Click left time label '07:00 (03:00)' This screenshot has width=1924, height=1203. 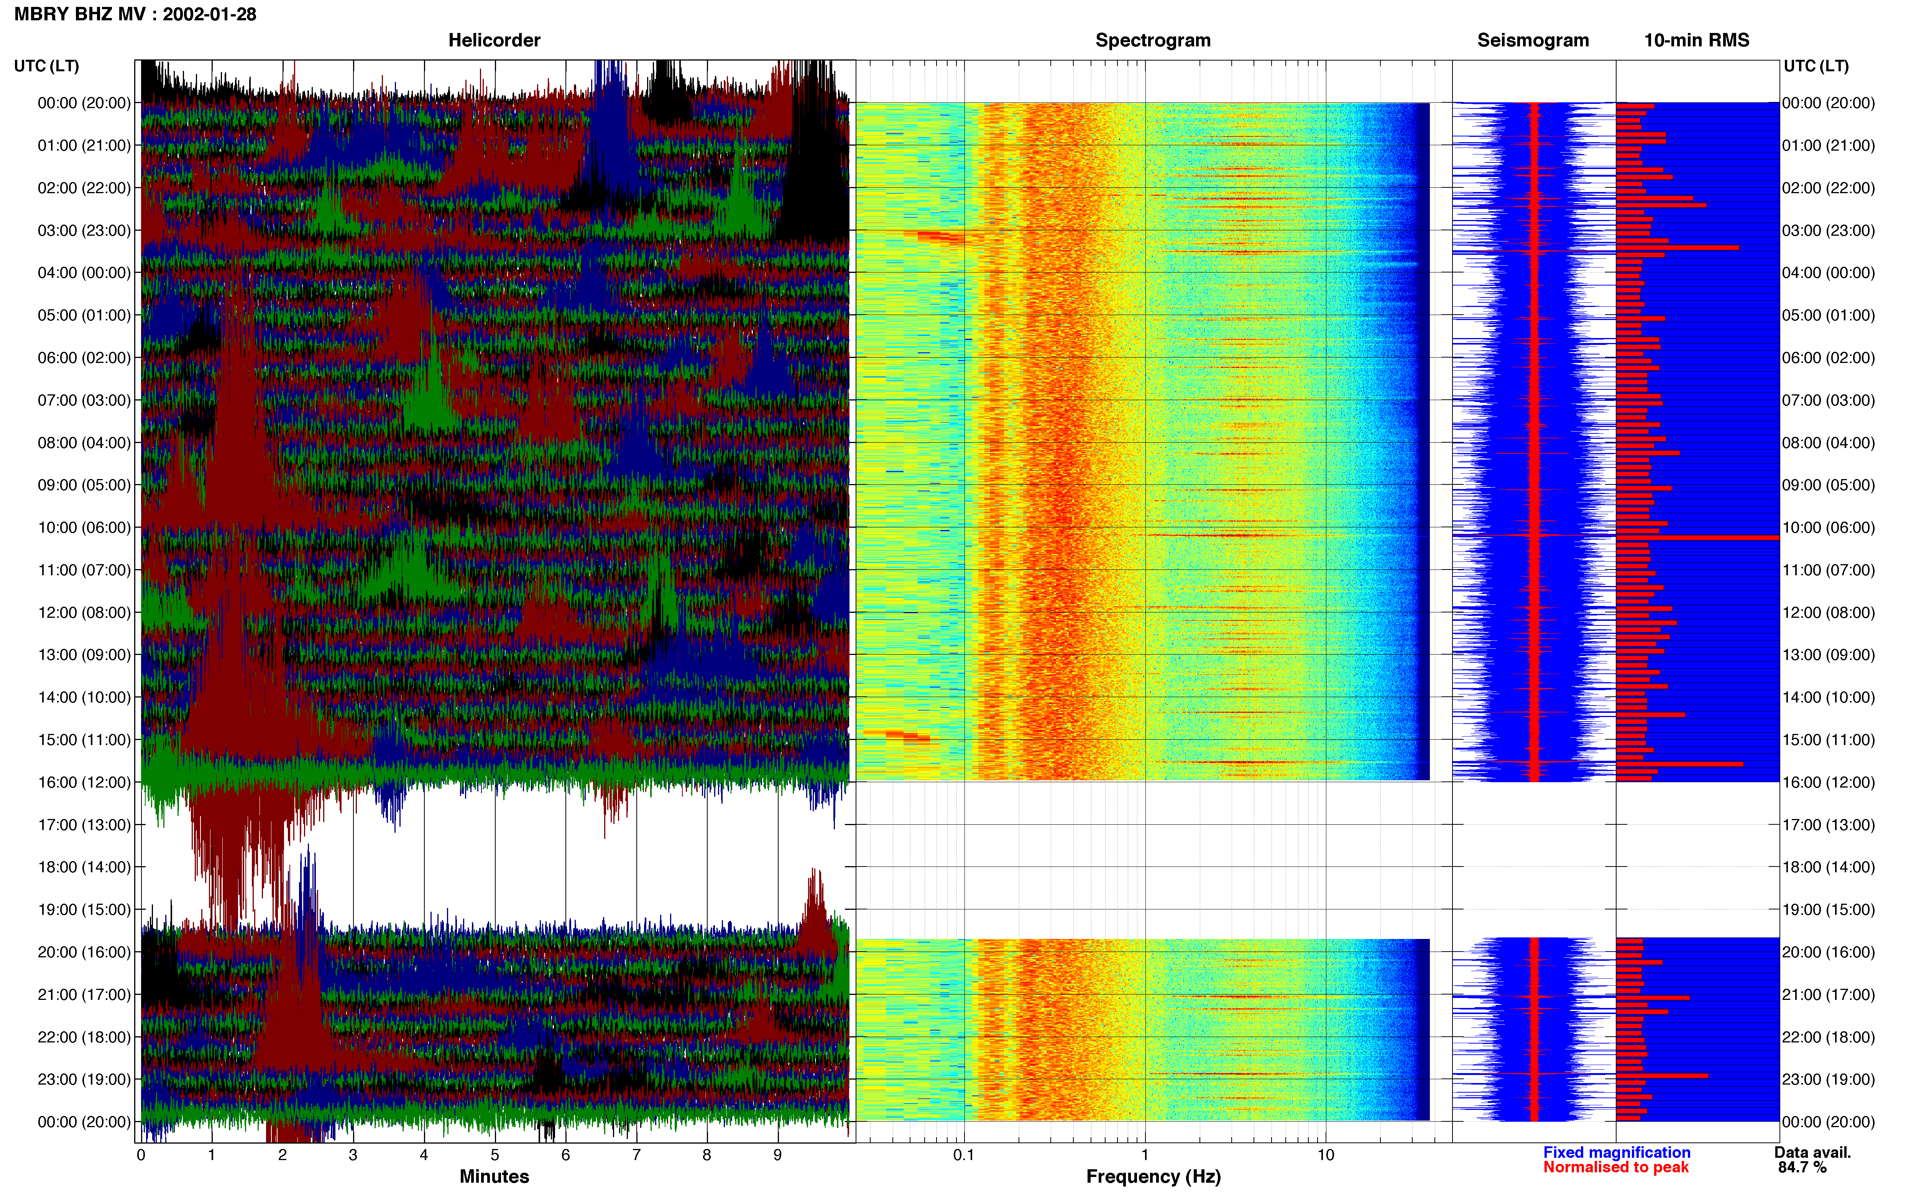point(84,399)
